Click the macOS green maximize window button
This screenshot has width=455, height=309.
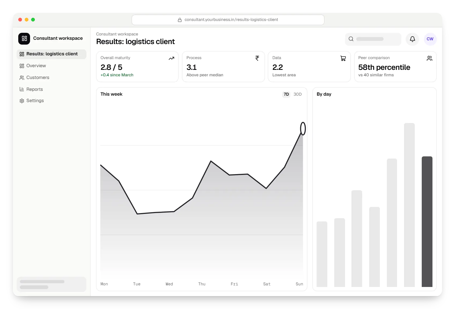[x=33, y=20]
